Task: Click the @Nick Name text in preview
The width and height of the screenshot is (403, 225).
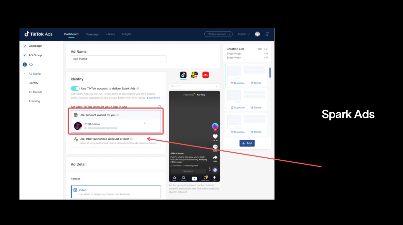Action: [176, 154]
